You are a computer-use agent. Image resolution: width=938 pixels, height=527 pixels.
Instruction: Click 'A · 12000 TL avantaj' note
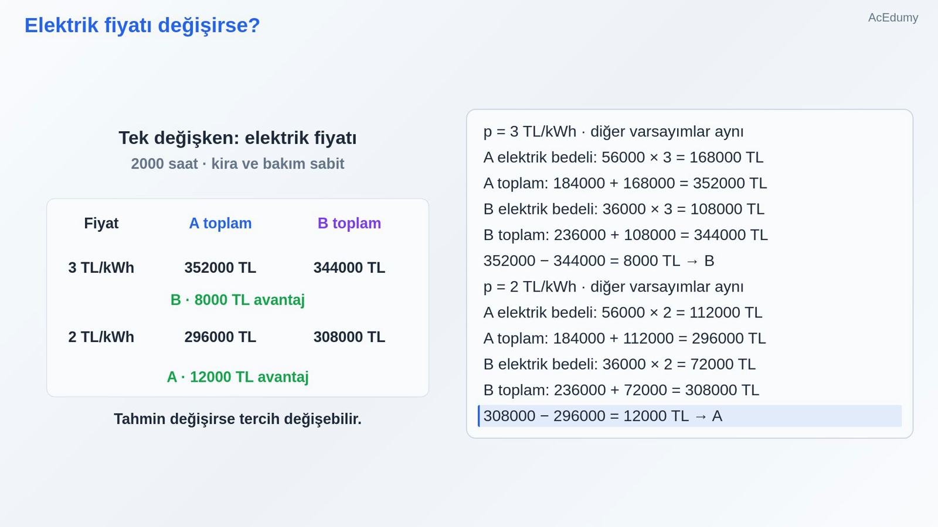pyautogui.click(x=237, y=377)
